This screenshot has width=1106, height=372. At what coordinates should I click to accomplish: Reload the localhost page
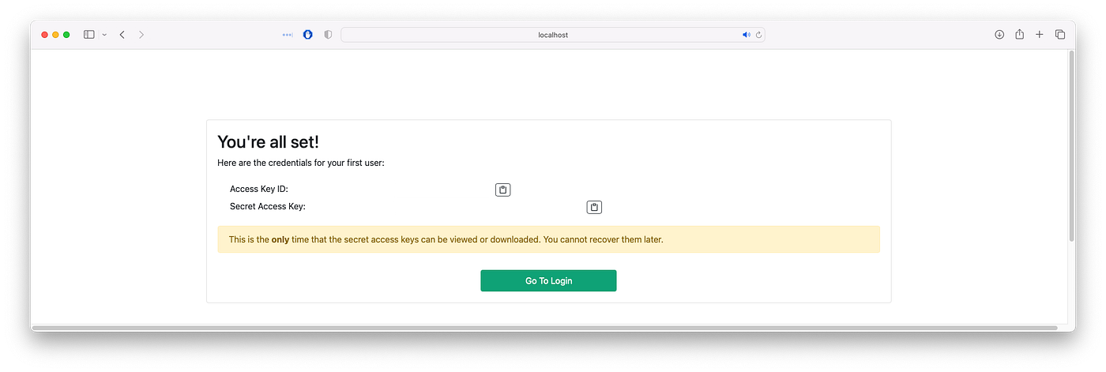point(758,35)
